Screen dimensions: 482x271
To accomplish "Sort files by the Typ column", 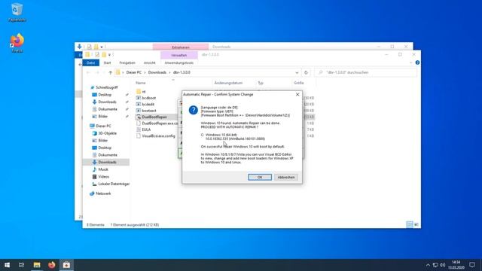I will click(x=261, y=83).
